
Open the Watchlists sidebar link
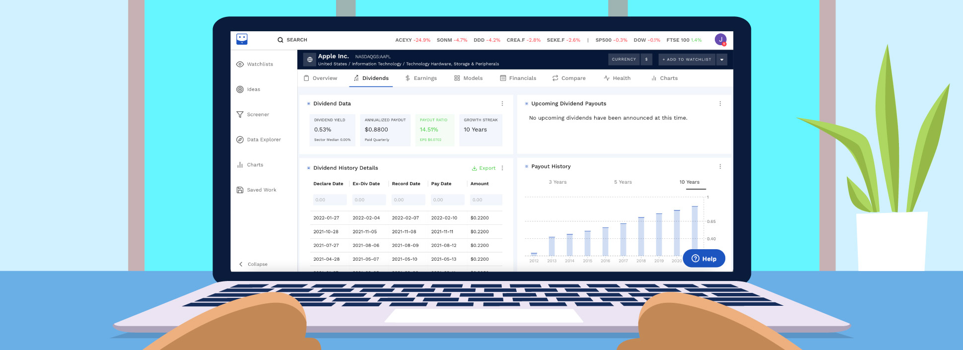[x=260, y=64]
